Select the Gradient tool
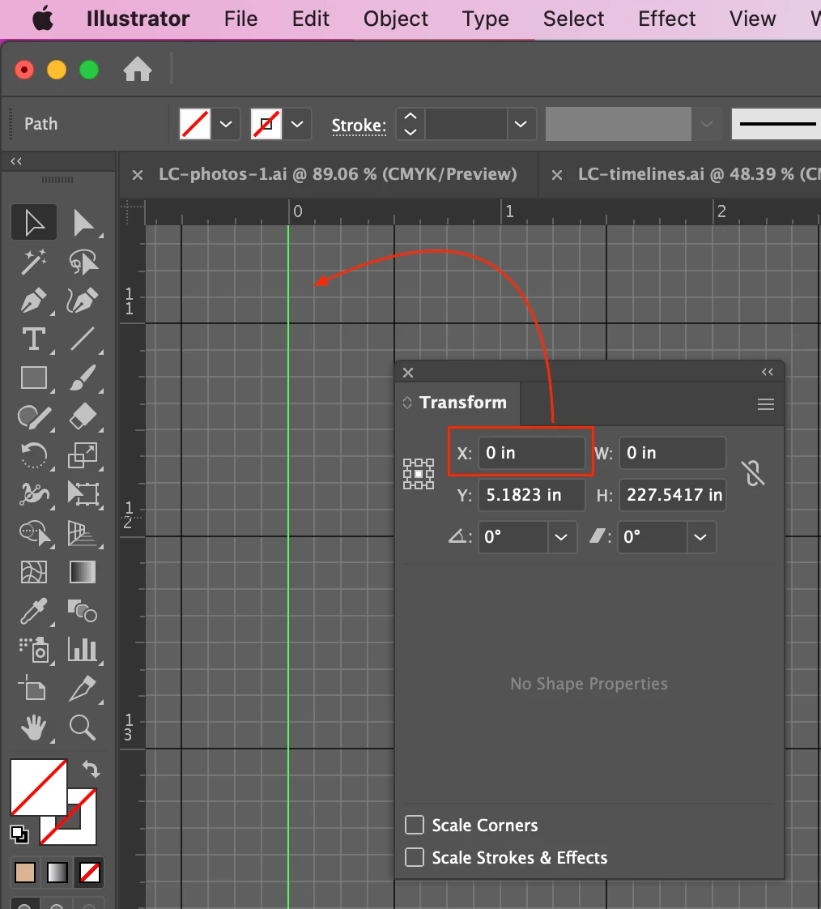Viewport: 821px width, 909px height. (x=83, y=572)
